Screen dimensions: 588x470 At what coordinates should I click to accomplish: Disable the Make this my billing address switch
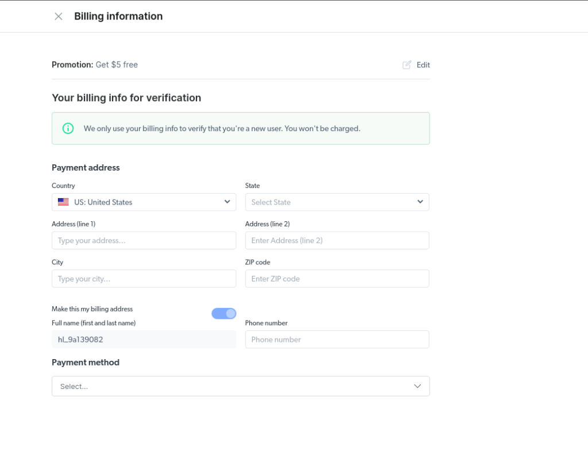[x=223, y=313]
